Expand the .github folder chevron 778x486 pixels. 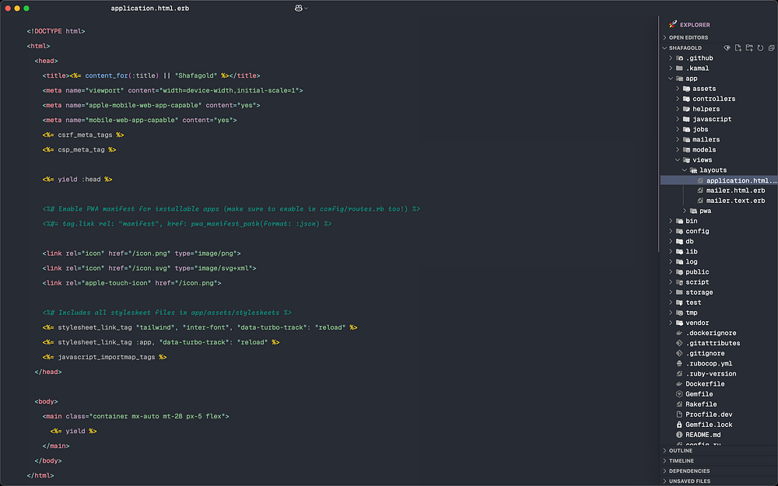coord(671,58)
